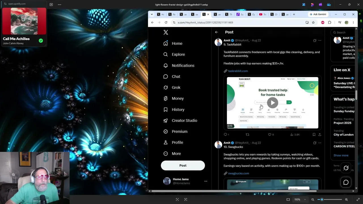This screenshot has height=204, width=363.
Task: Open Profile person icon
Action: tap(166, 143)
